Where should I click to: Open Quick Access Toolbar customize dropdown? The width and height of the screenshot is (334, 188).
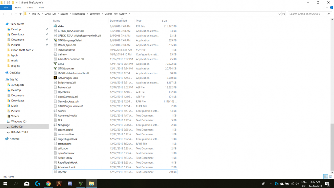(x=17, y=3)
